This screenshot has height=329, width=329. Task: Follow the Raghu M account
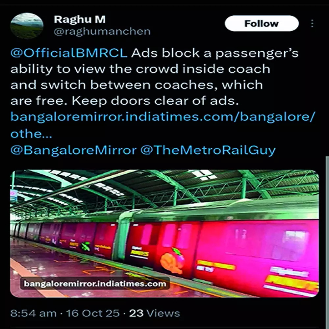(262, 23)
